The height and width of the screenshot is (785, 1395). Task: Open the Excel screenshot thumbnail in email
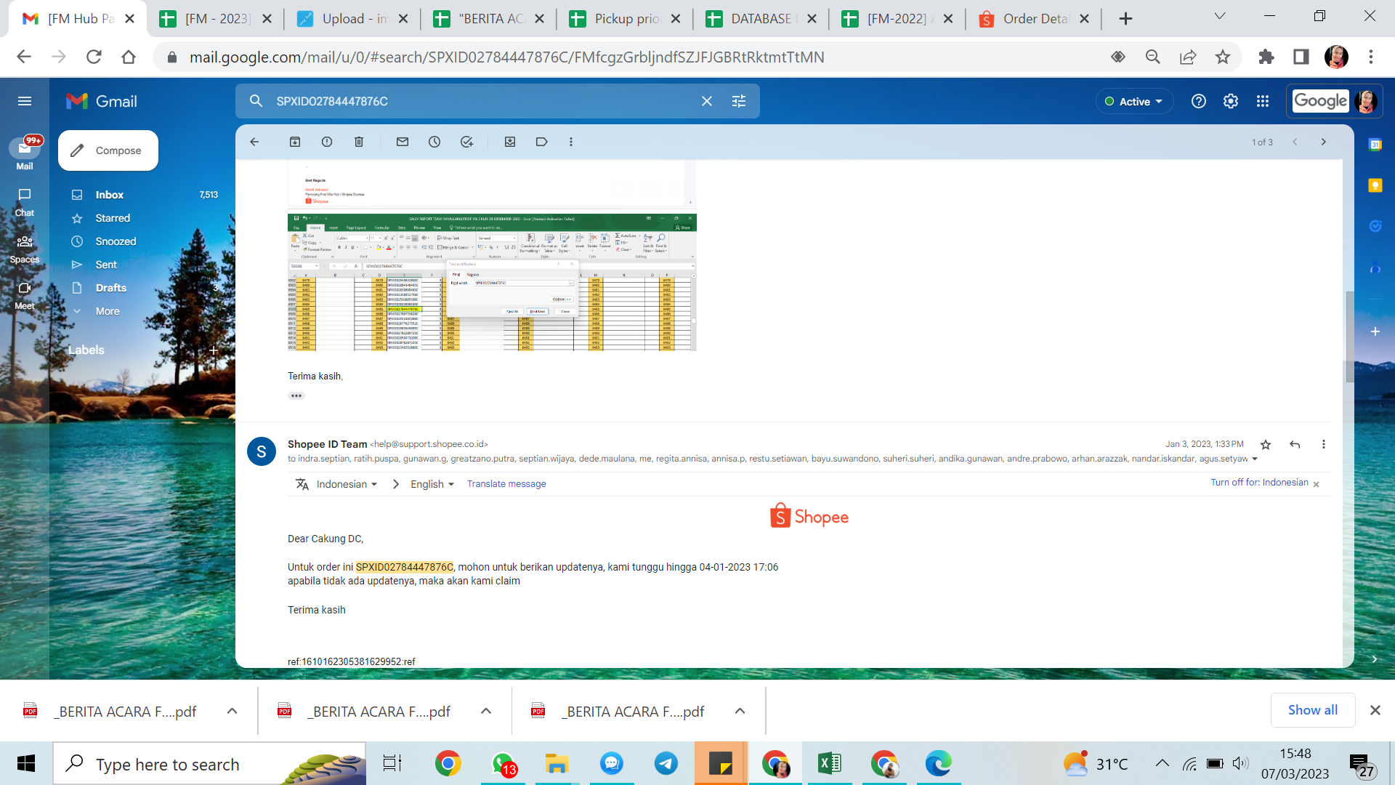point(492,282)
